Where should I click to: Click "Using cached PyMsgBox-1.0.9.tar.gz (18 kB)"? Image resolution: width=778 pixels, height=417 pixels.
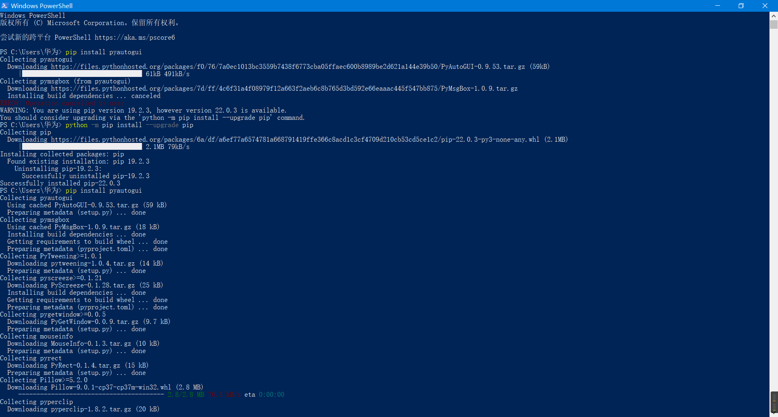tap(83, 227)
